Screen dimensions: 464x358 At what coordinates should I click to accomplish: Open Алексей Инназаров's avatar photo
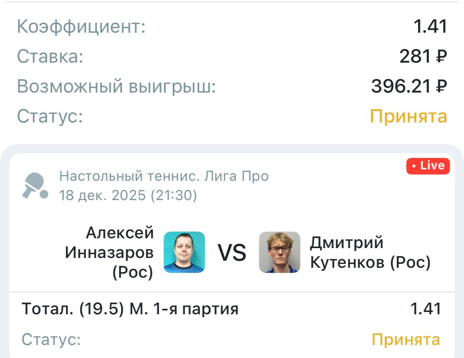pyautogui.click(x=184, y=252)
